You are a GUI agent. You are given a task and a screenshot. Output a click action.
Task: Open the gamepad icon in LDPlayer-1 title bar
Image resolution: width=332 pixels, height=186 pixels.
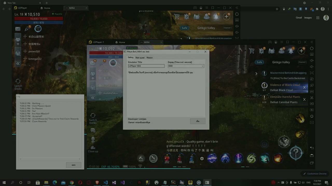[x=270, y=42]
